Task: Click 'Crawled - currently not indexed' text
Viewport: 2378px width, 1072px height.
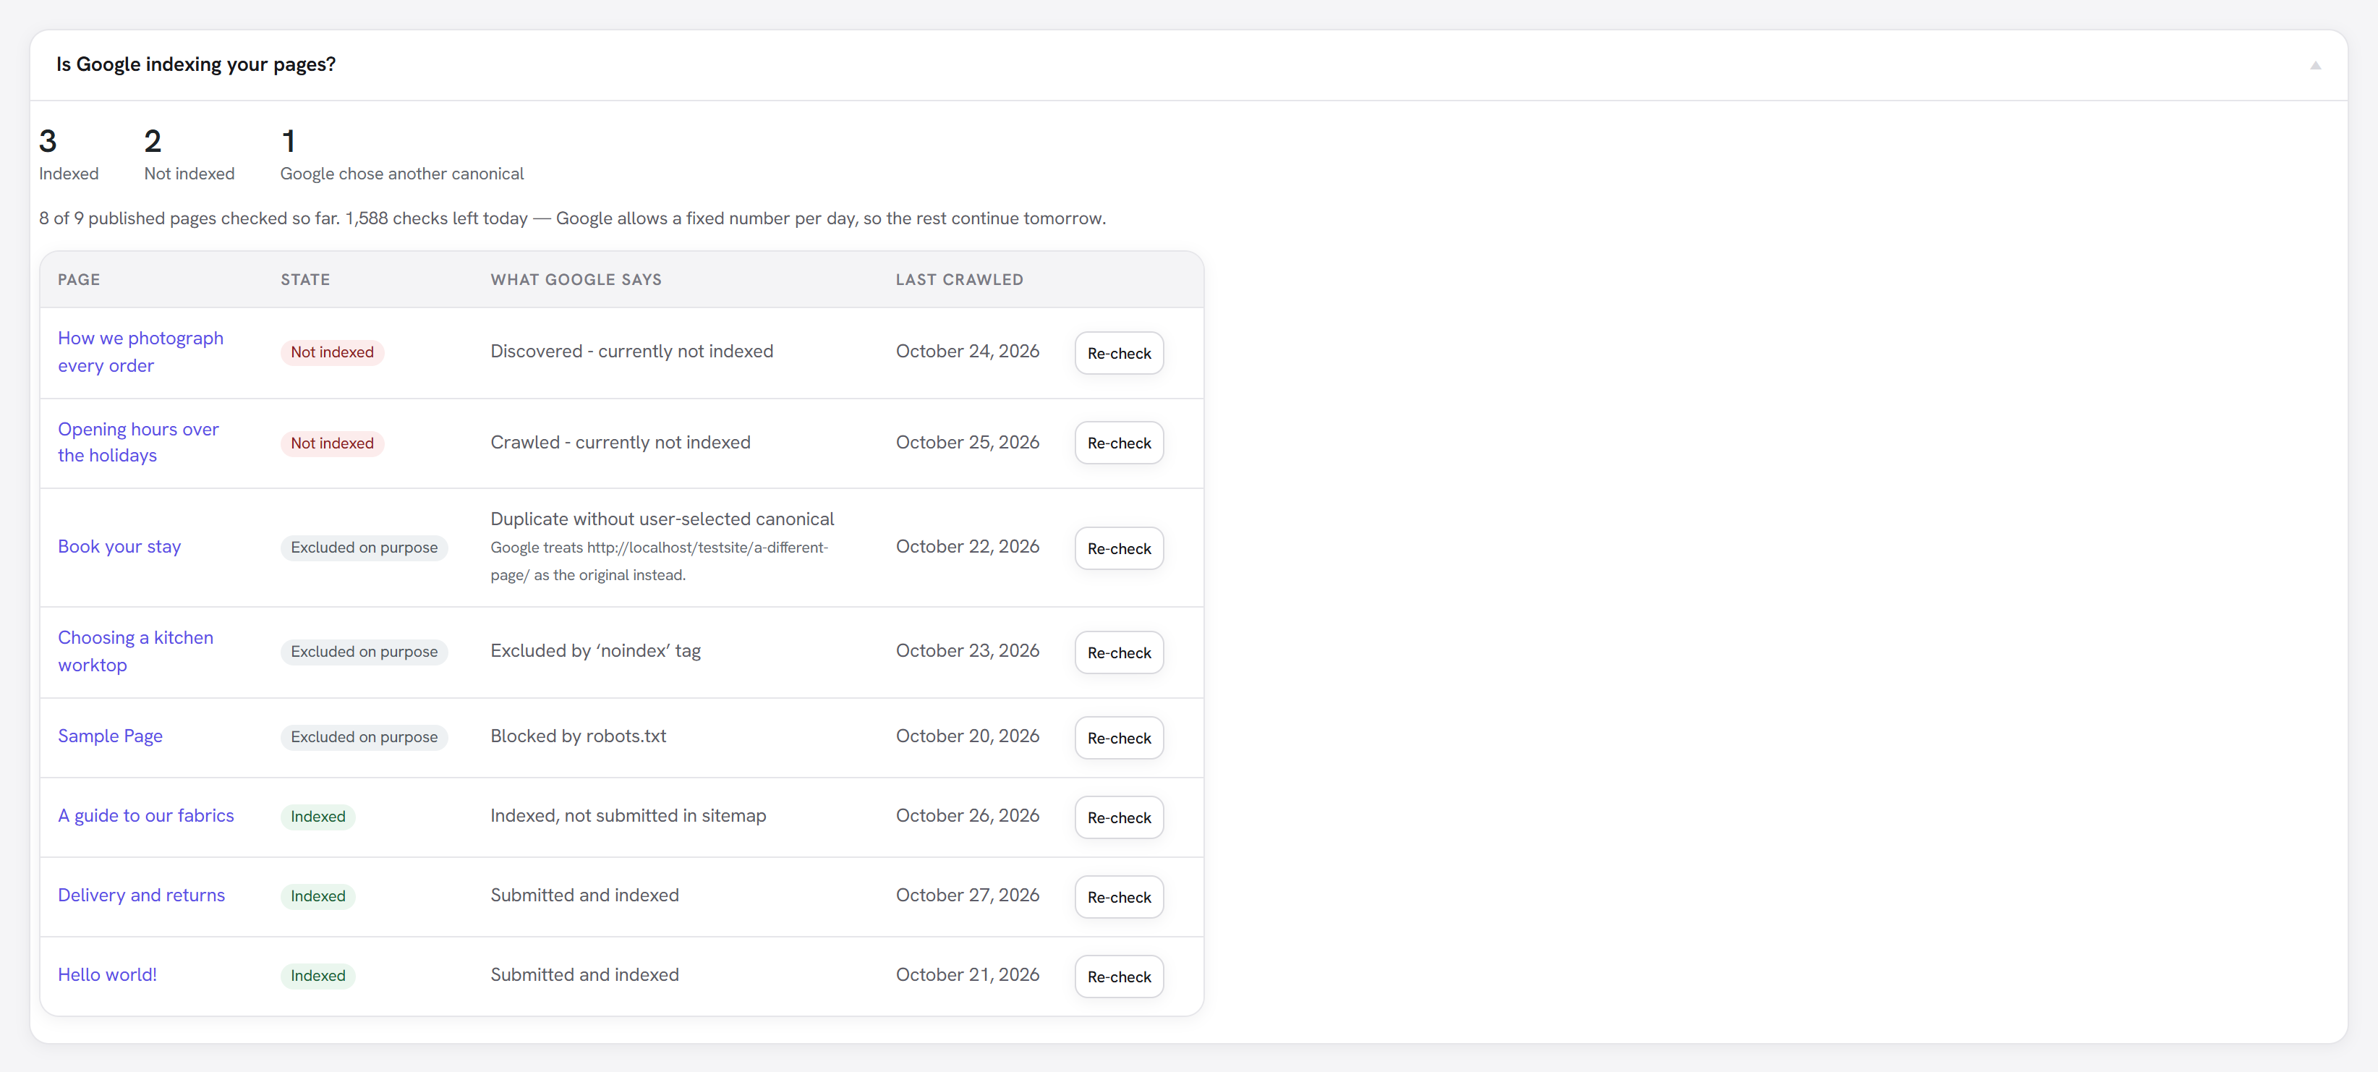Action: (621, 442)
